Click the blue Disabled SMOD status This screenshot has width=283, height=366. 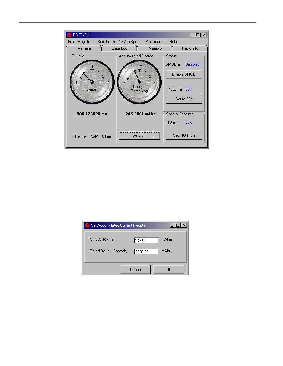[192, 64]
